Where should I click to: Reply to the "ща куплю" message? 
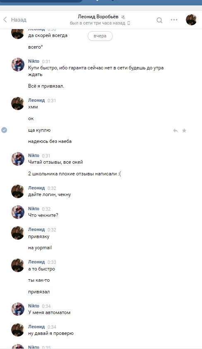(176, 130)
